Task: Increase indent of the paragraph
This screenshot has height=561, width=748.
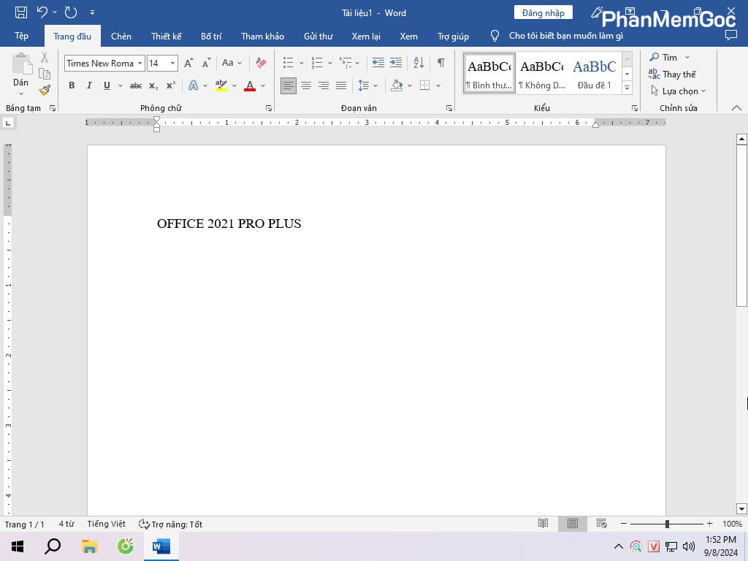Action: pyautogui.click(x=395, y=63)
